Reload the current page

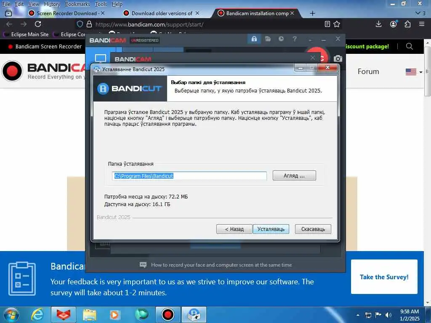(38, 24)
